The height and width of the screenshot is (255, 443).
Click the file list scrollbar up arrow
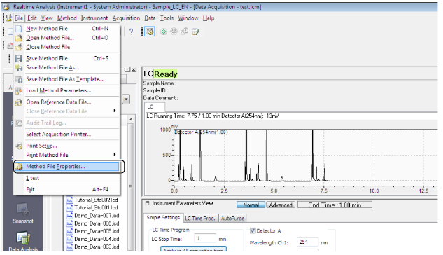click(x=131, y=119)
